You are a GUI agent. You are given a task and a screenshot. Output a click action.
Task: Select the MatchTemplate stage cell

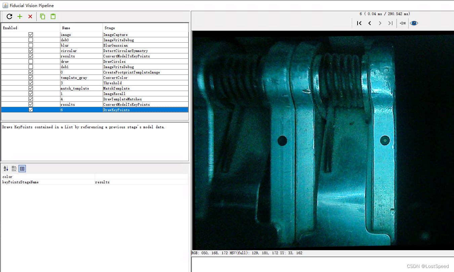tap(146, 88)
